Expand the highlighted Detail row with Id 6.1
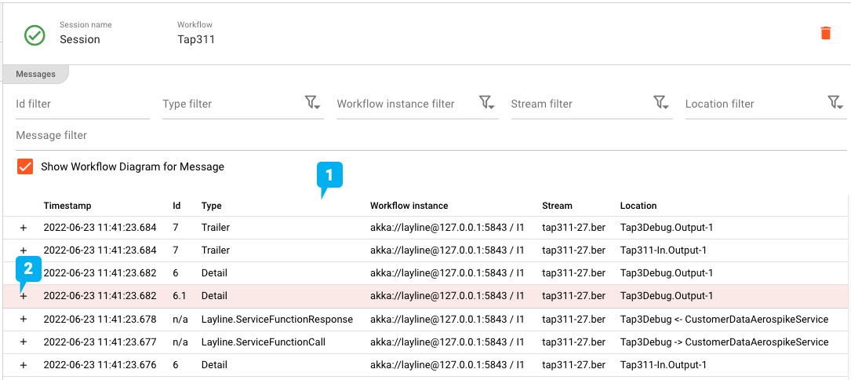Viewport: 851px width, 380px height. tap(23, 296)
